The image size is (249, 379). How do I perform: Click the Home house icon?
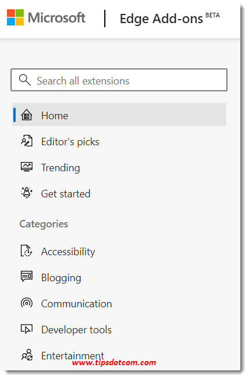27,115
